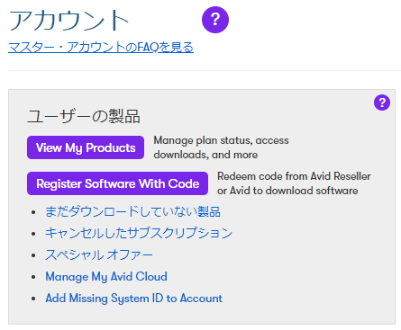Open the large help icon beside アカウント
Viewport: 401px width, 330px height.
point(215,20)
